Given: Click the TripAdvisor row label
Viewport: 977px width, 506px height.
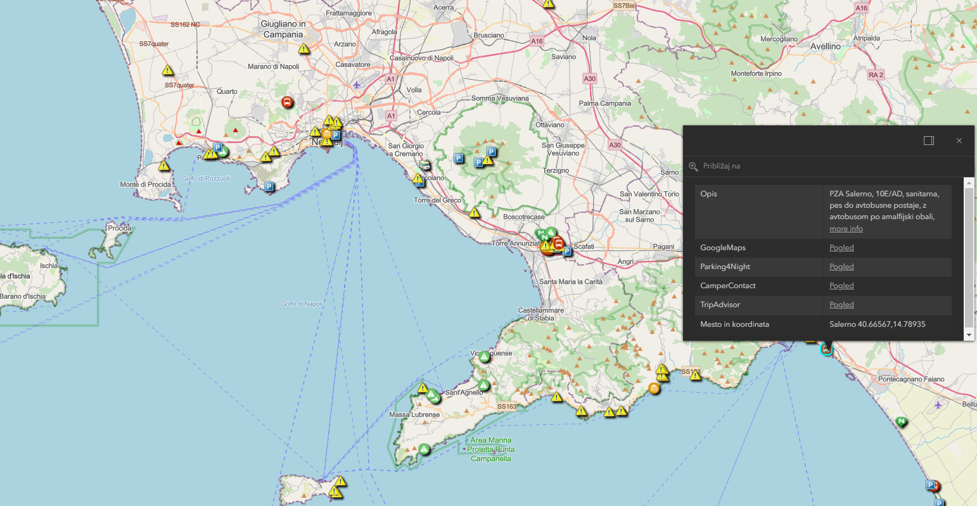Looking at the screenshot, I should pos(720,305).
